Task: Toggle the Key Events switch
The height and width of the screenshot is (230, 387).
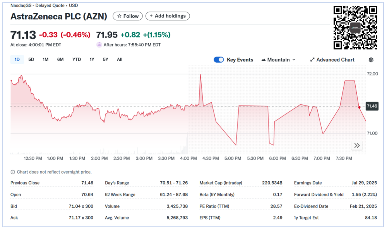Action: pyautogui.click(x=219, y=60)
